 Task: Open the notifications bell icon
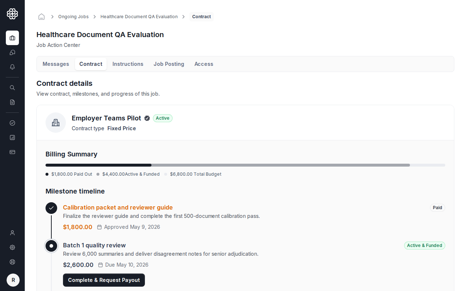(x=12, y=67)
